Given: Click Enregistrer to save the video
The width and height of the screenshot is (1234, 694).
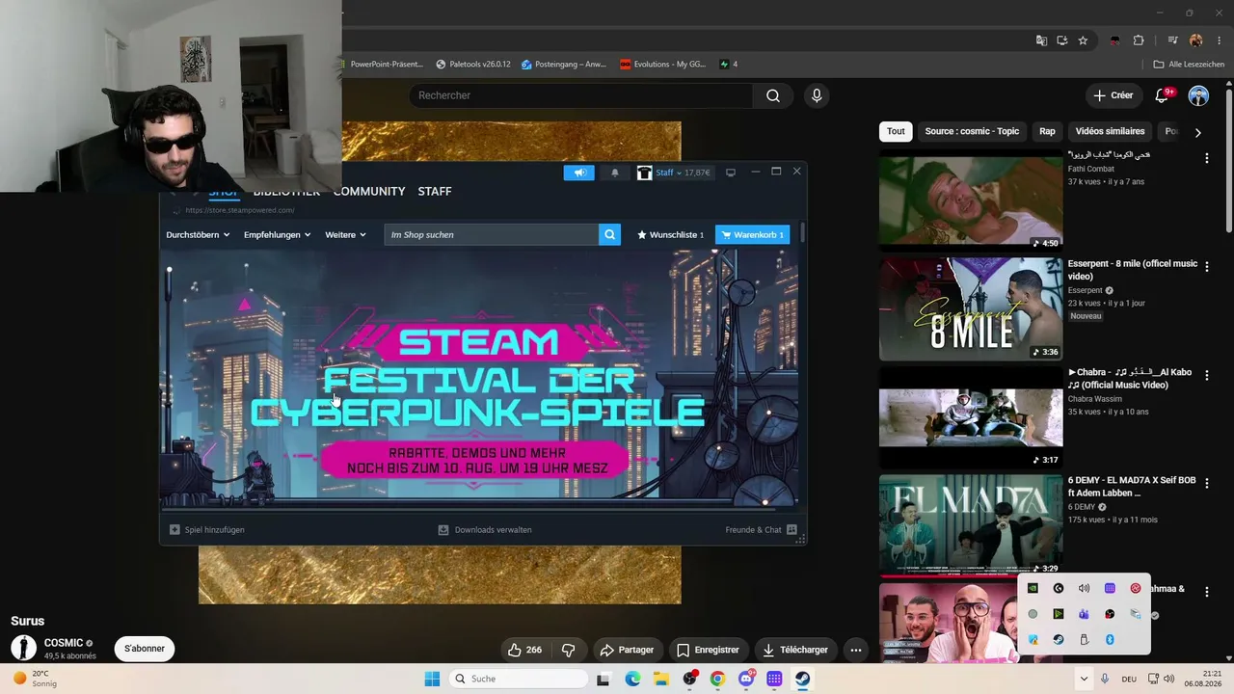Looking at the screenshot, I should click(708, 650).
